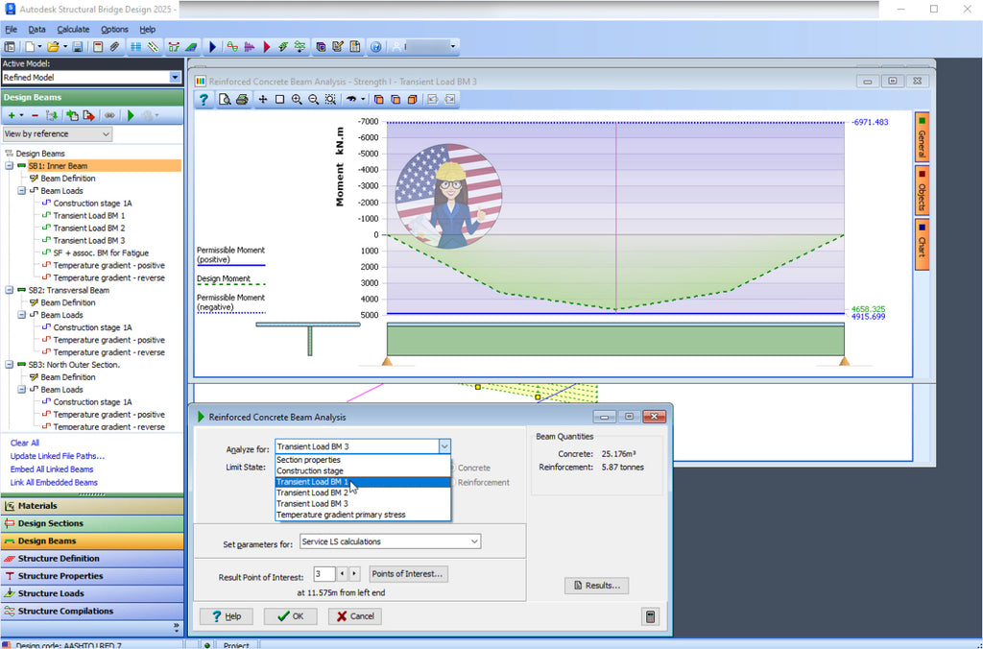Screen dimensions: 983x649
Task: Select Temperature gradient - reverse under SB2
Action: 108,352
